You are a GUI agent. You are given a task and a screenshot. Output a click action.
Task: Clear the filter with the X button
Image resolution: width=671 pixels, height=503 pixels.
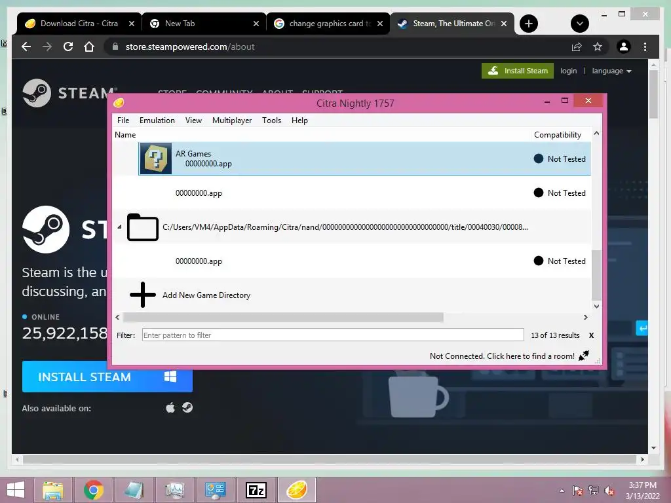(591, 335)
